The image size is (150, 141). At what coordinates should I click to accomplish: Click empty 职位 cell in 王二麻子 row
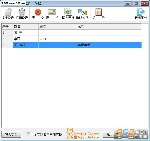coord(58,45)
